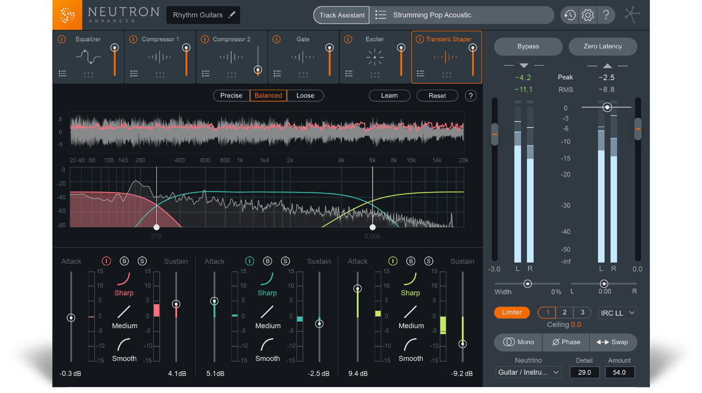Screen dimensions: 702x393
Task: Open Gate module preset list icon
Action: pos(278,73)
